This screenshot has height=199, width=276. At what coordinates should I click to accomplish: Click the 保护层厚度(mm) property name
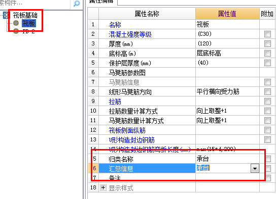pyautogui.click(x=130, y=63)
